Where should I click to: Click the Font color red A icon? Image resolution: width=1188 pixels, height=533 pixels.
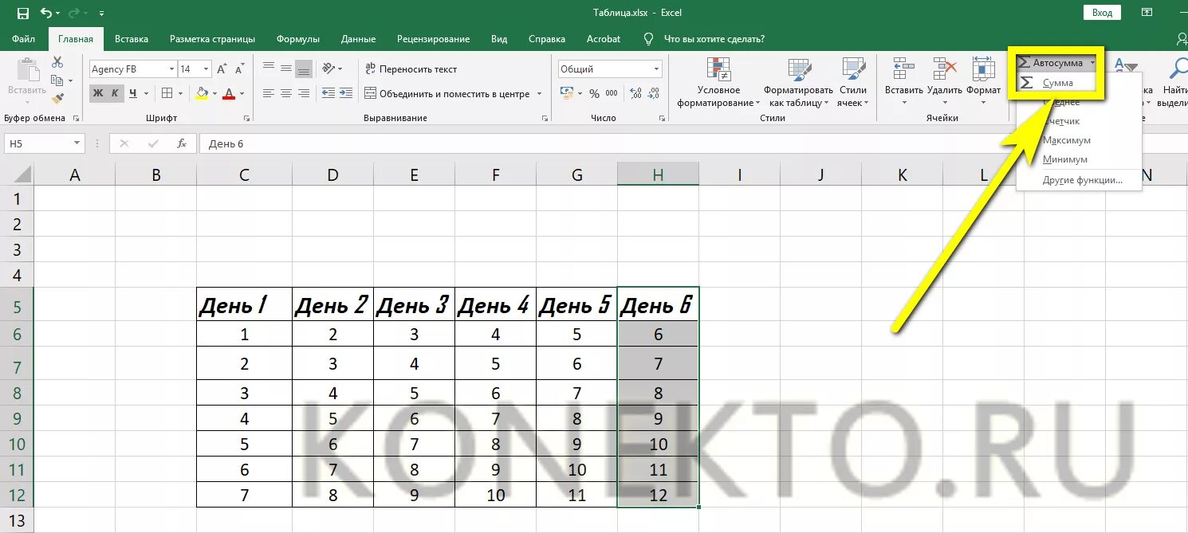[x=229, y=93]
